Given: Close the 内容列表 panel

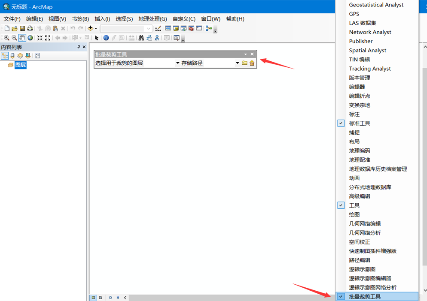Looking at the screenshot, I should (x=84, y=47).
